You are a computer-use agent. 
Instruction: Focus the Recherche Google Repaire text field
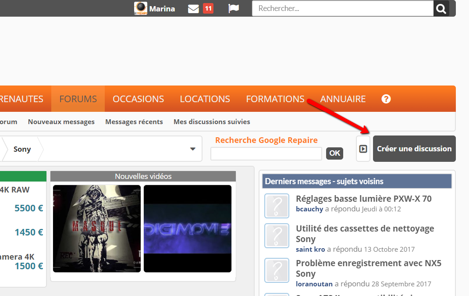(x=266, y=153)
